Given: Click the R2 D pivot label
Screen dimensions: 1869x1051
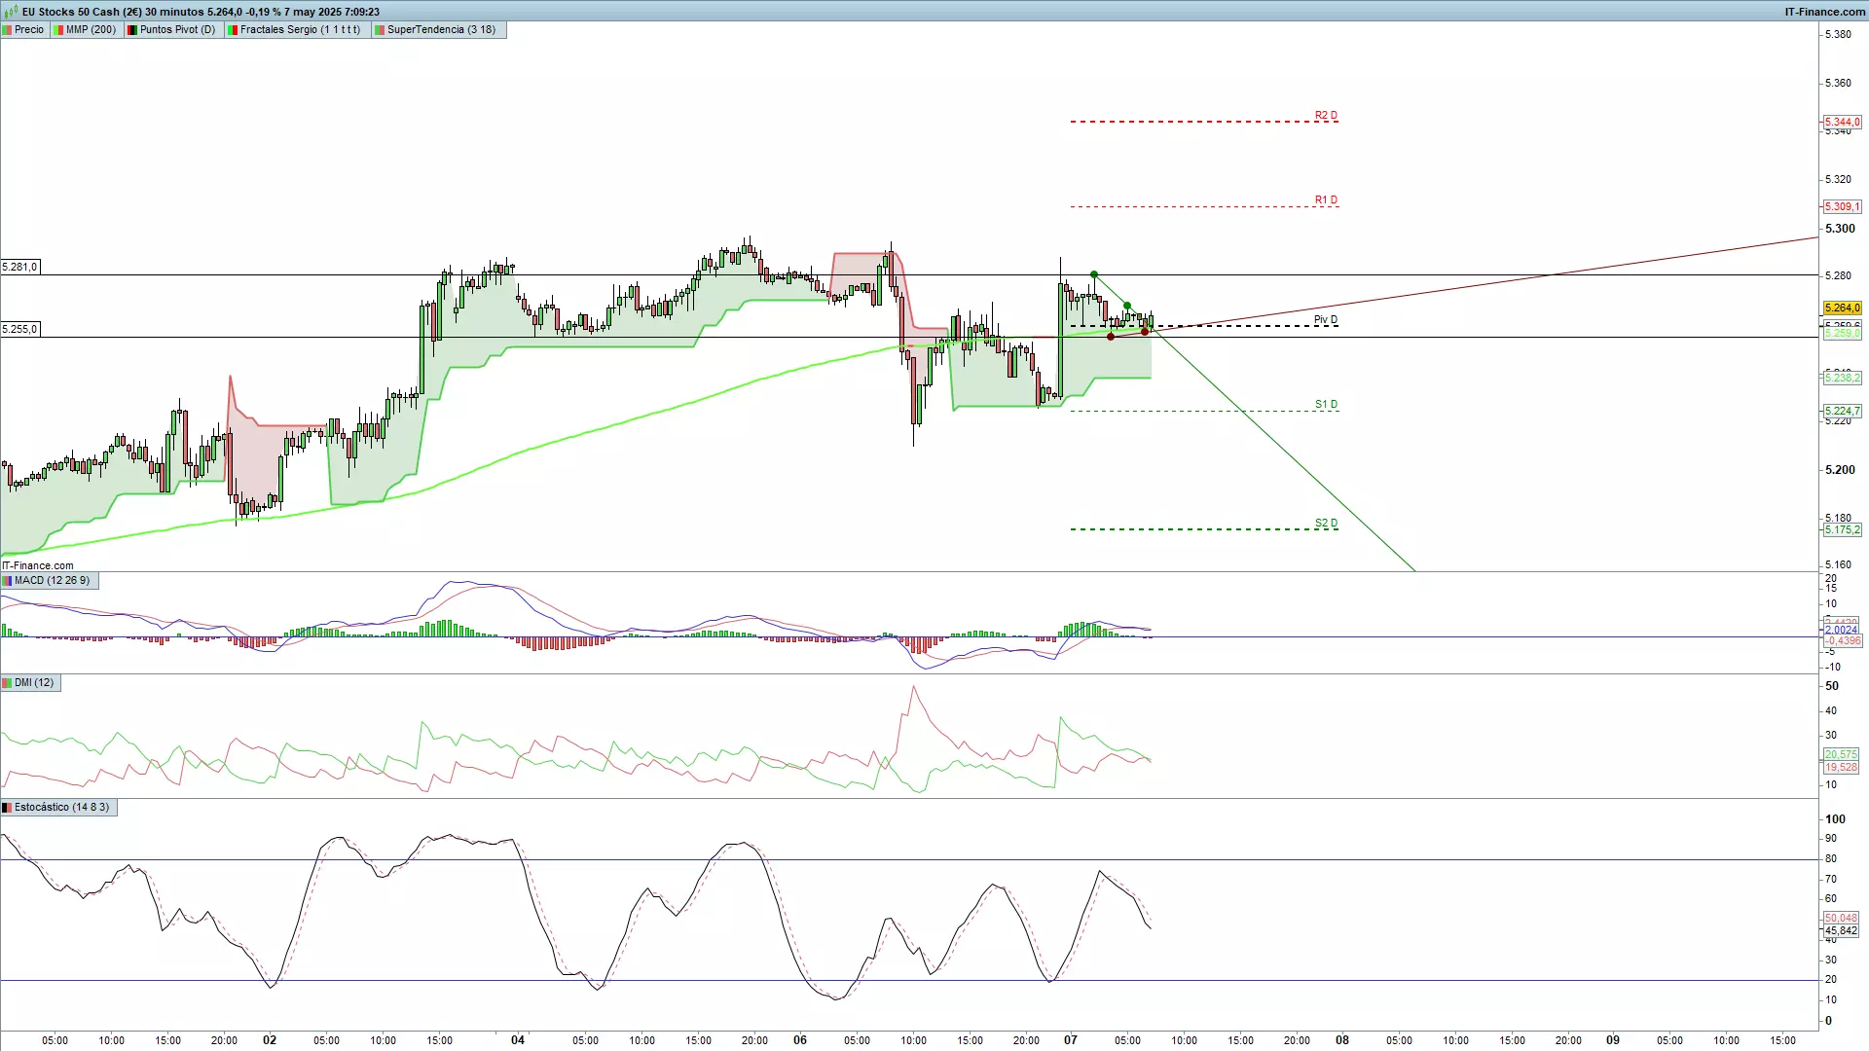Looking at the screenshot, I should (x=1326, y=115).
